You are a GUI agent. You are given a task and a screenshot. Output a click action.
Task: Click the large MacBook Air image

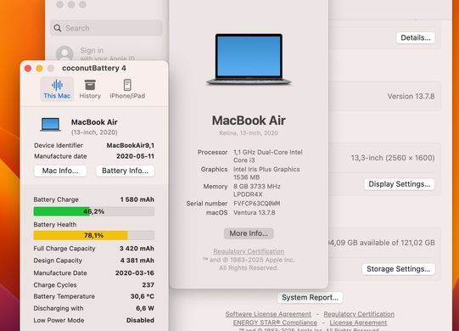[x=249, y=59]
